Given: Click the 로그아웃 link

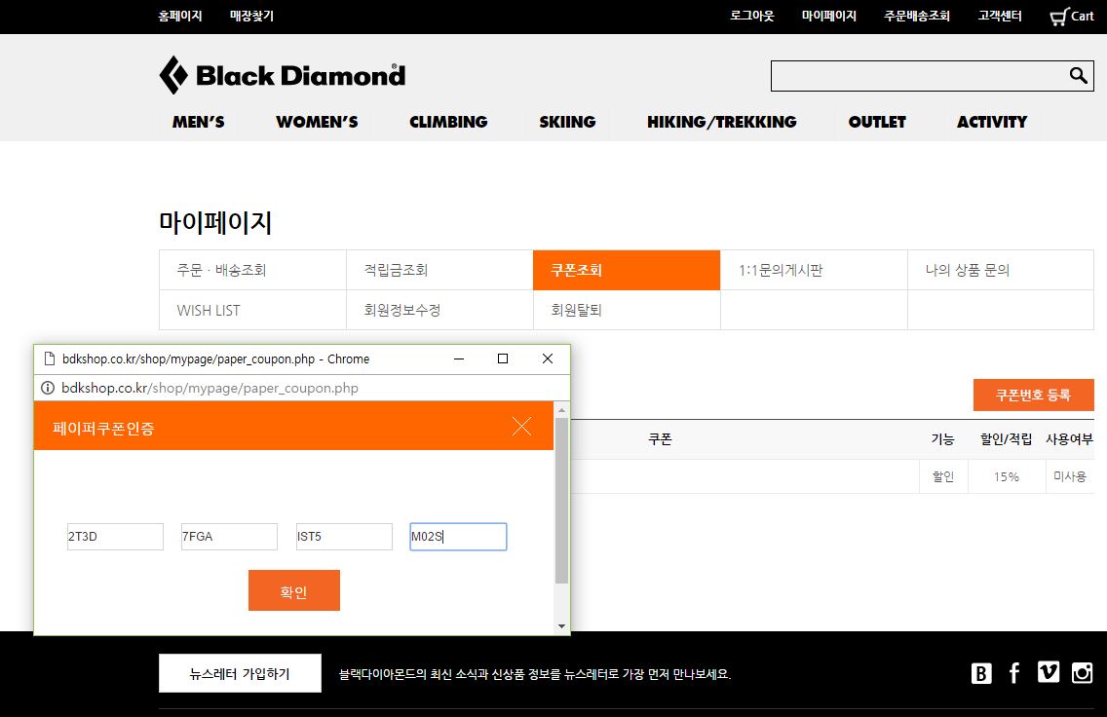Looking at the screenshot, I should pyautogui.click(x=751, y=17).
